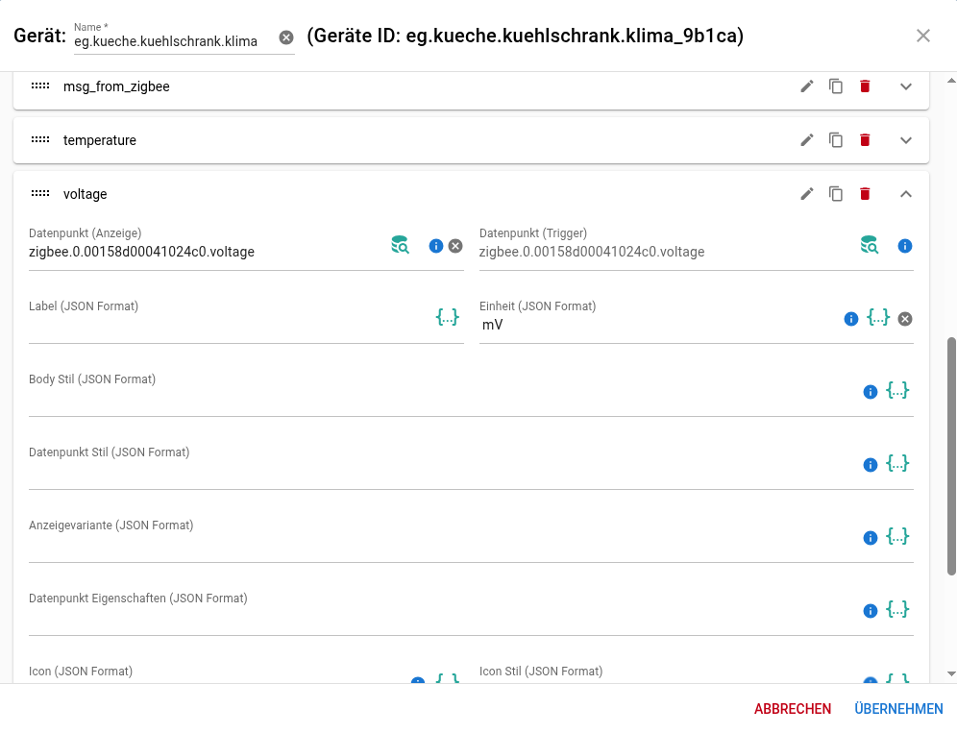Clear the Einheit mV value
This screenshot has width=957, height=733.
tap(905, 319)
